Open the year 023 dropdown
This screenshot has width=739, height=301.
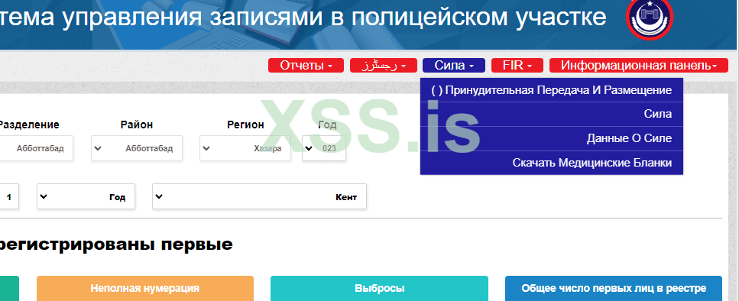(324, 148)
